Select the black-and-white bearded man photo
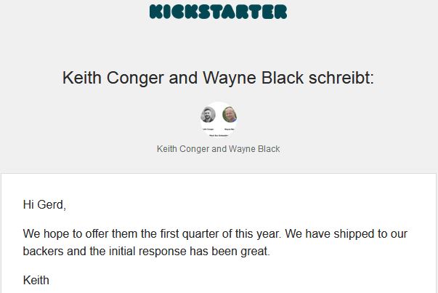The height and width of the screenshot is (293, 438). [208, 115]
